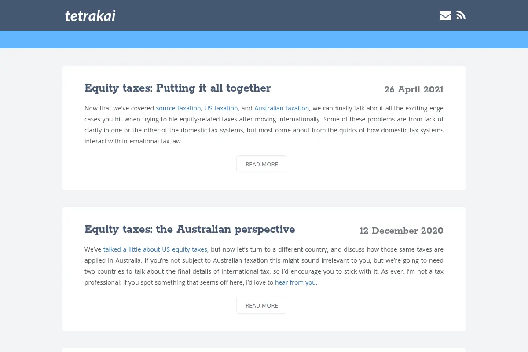Screen dimensions: 528x352
Task: Follow the 'hear from you' link
Action: pyautogui.click(x=295, y=282)
